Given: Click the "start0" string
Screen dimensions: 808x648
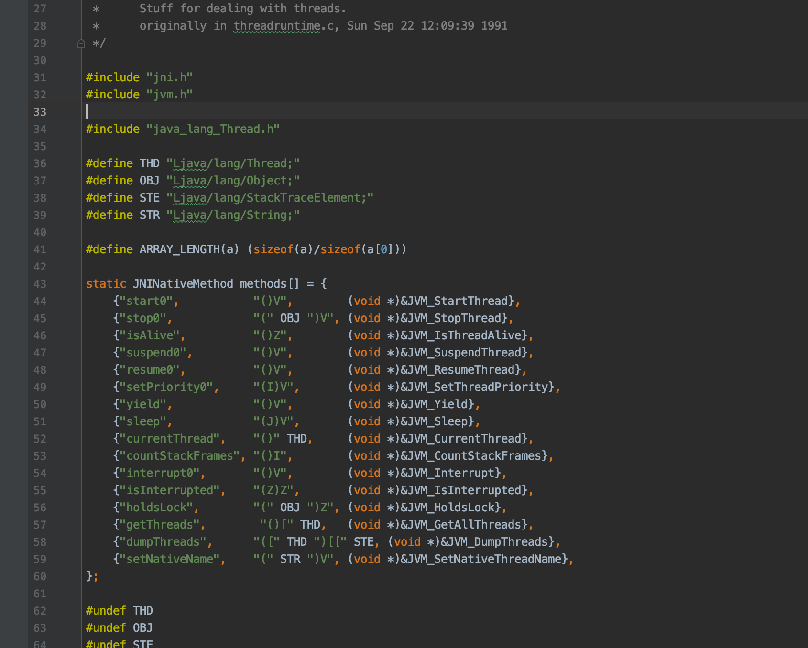Looking at the screenshot, I should click(146, 301).
